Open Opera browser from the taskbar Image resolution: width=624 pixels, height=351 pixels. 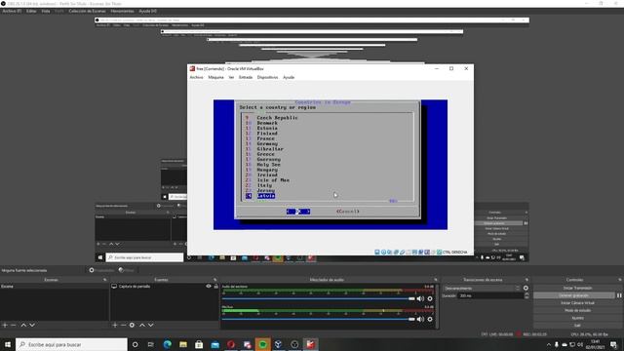pos(231,344)
